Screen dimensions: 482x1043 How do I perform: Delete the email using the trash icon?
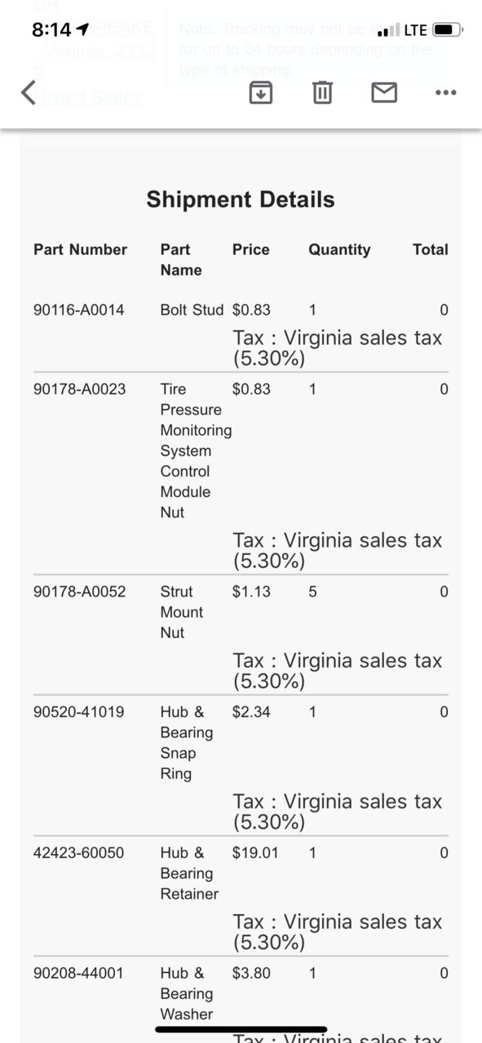point(323,92)
